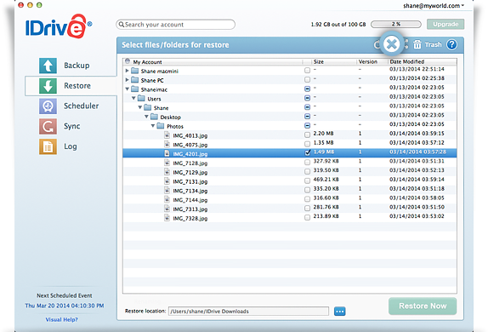Collapse the Shaneimac tree node
488x332 pixels.
127,89
